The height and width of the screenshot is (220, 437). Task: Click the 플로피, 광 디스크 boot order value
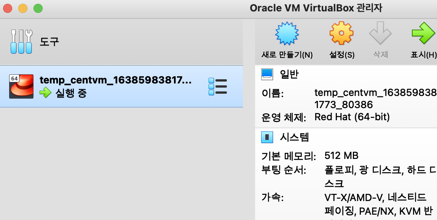pyautogui.click(x=380, y=177)
